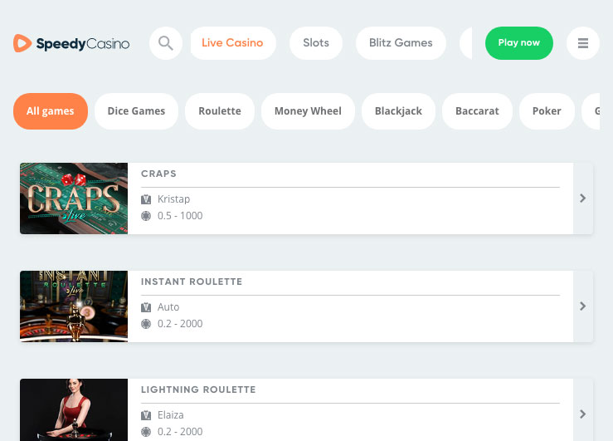613x441 pixels.
Task: Open the Lightning Roulette thumbnail image
Action: tap(74, 410)
